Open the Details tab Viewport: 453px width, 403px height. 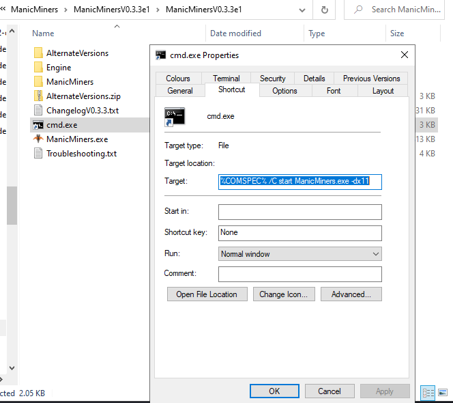pos(315,79)
